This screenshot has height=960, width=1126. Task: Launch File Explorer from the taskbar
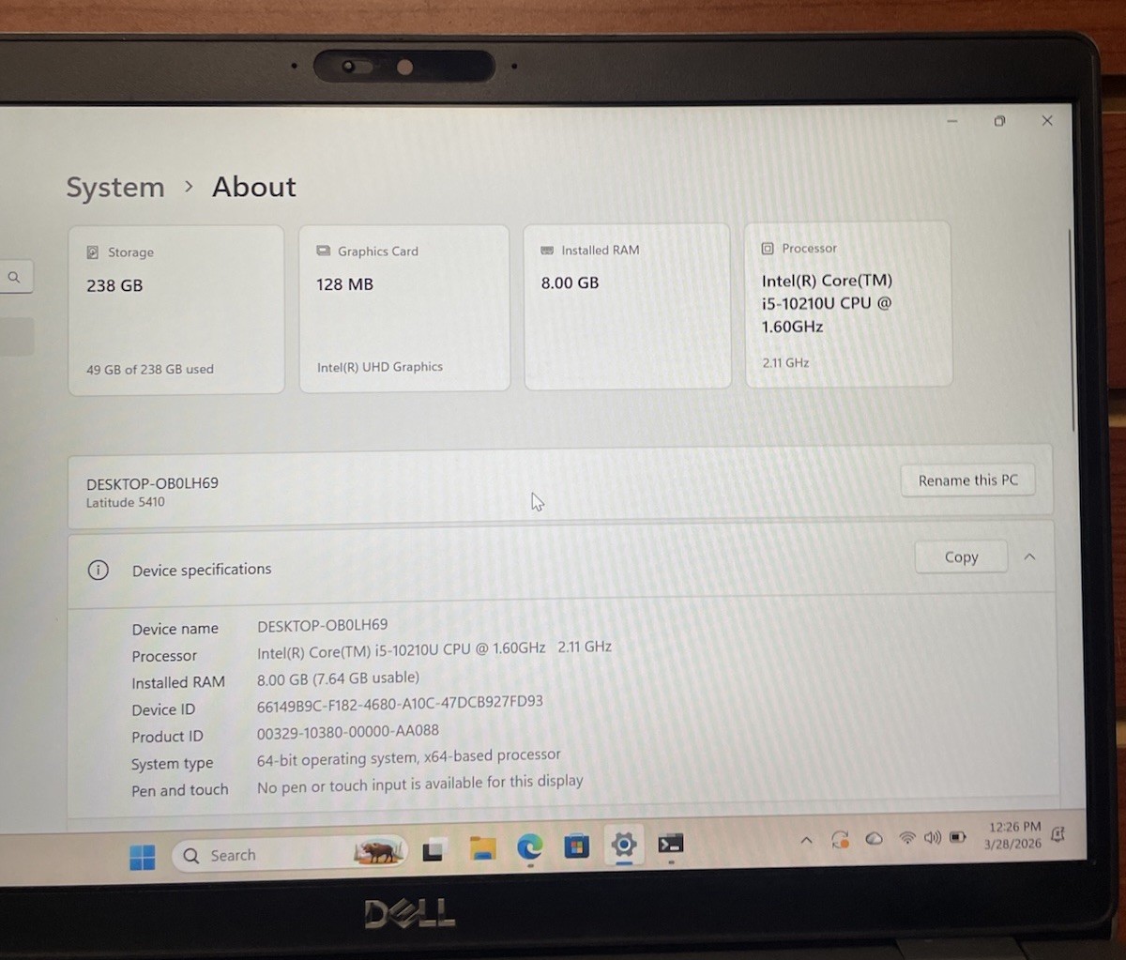point(482,848)
